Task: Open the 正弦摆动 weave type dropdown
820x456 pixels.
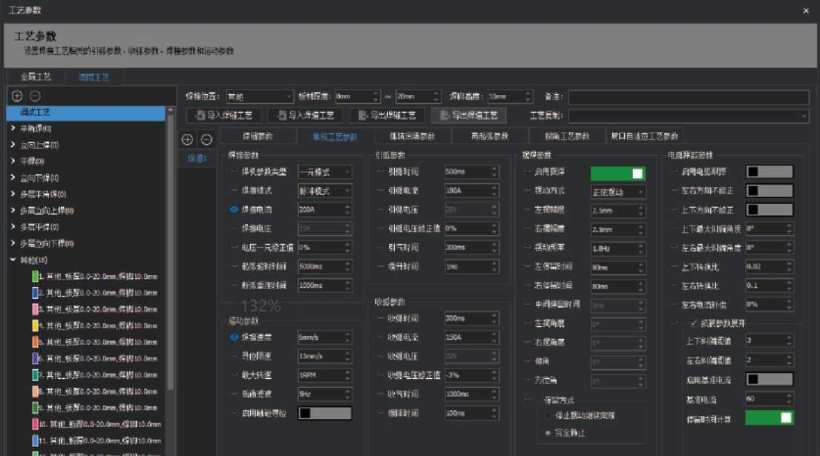Action: pos(617,192)
